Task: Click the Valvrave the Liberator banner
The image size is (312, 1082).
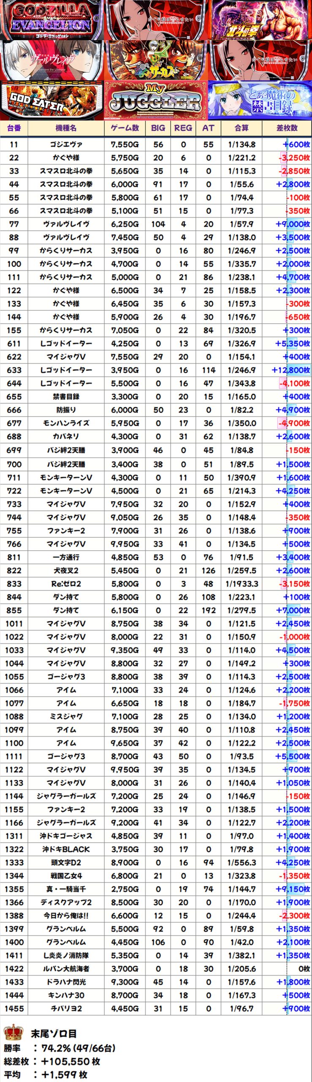Action: 52,60
